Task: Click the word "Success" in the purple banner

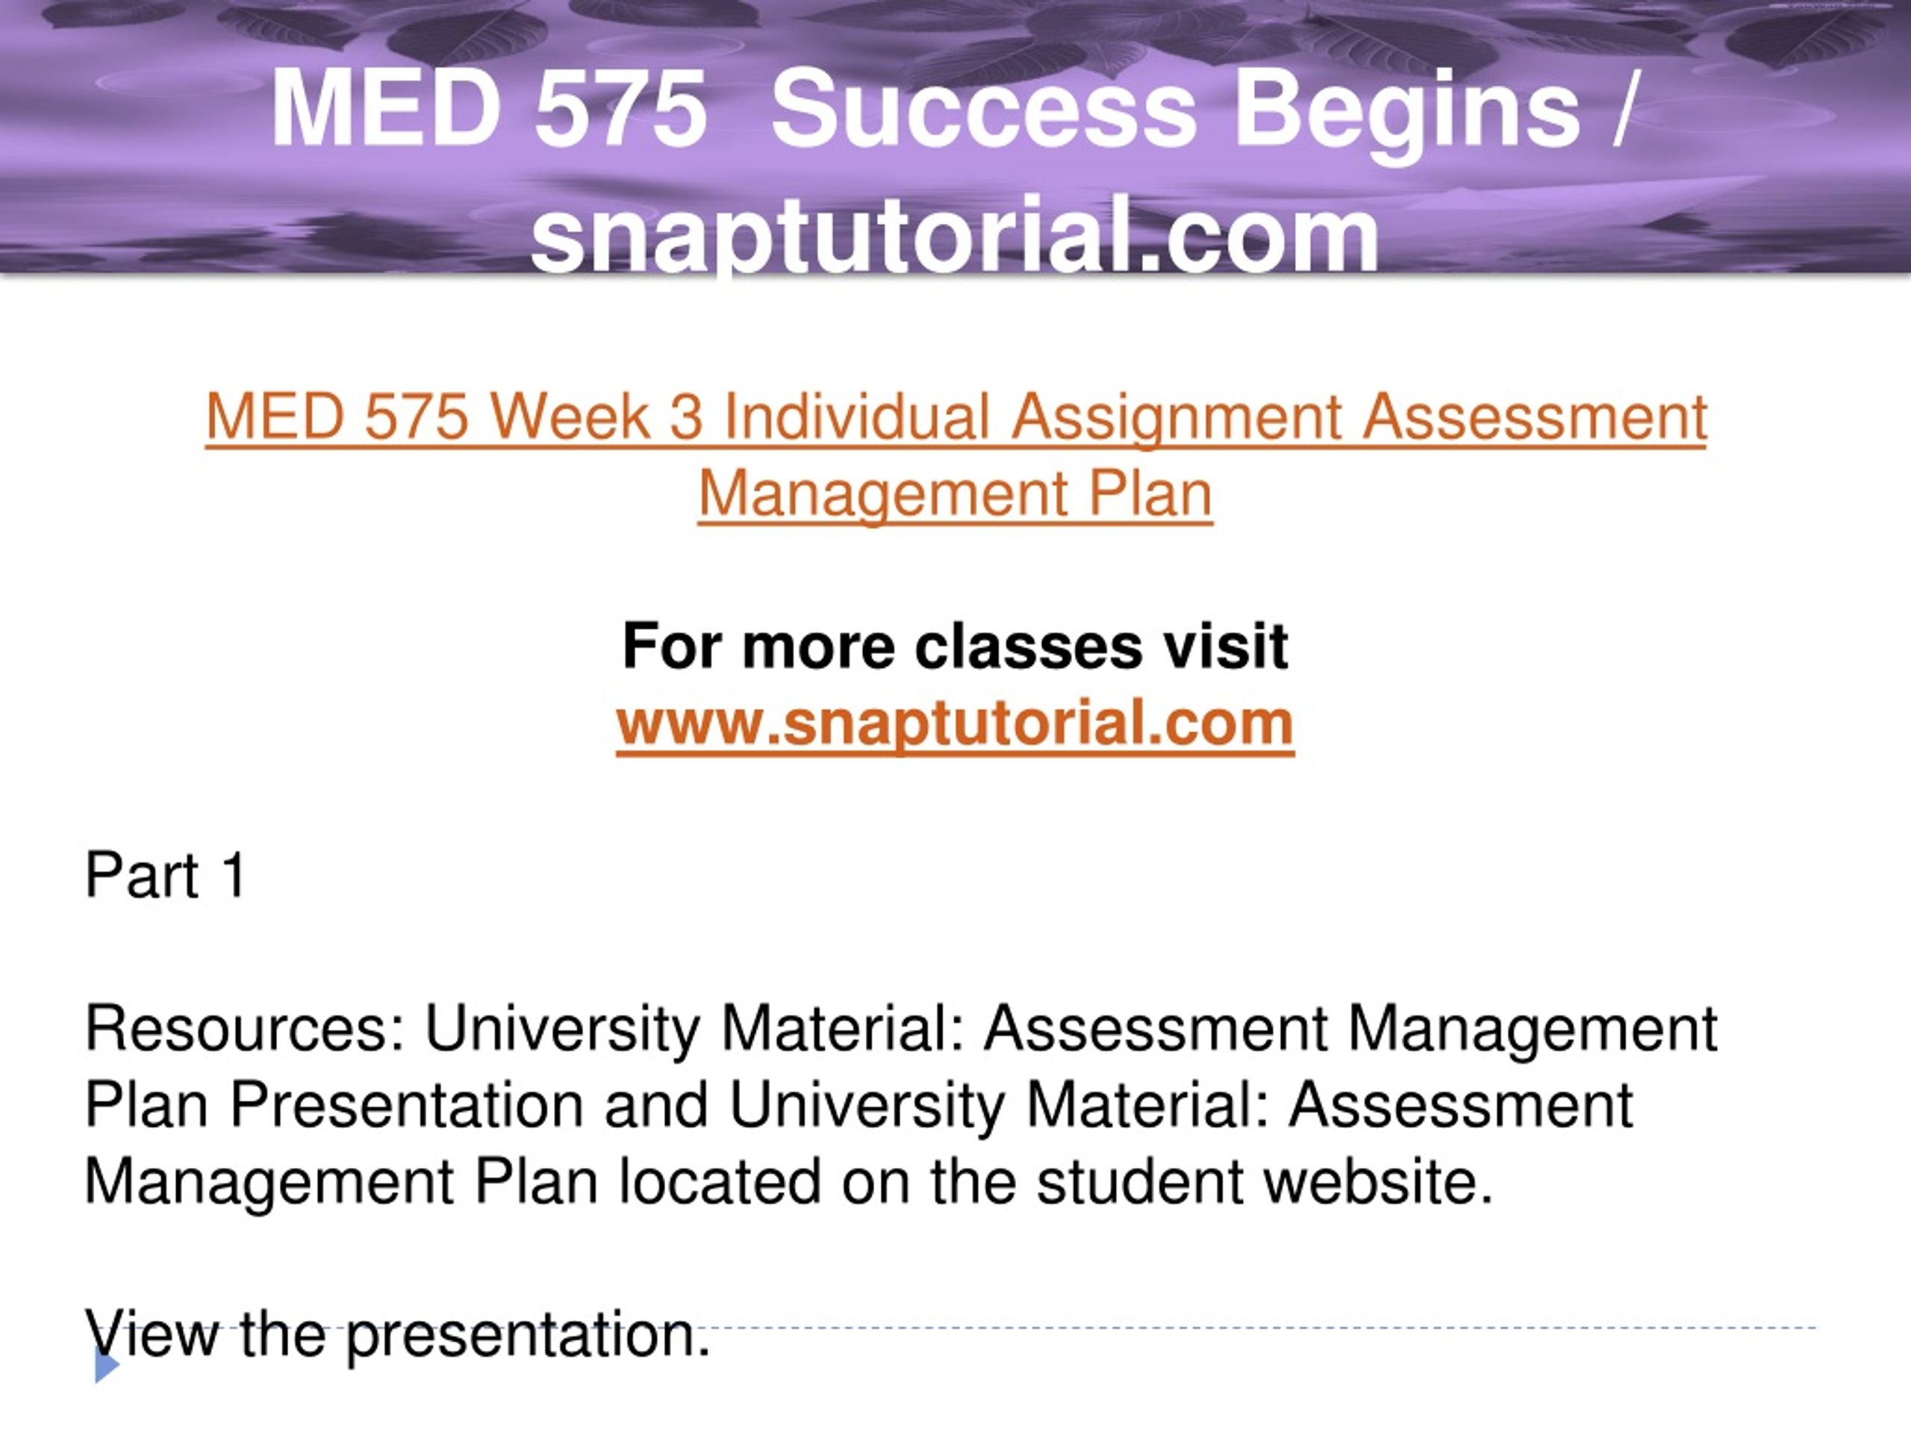Action: click(984, 110)
